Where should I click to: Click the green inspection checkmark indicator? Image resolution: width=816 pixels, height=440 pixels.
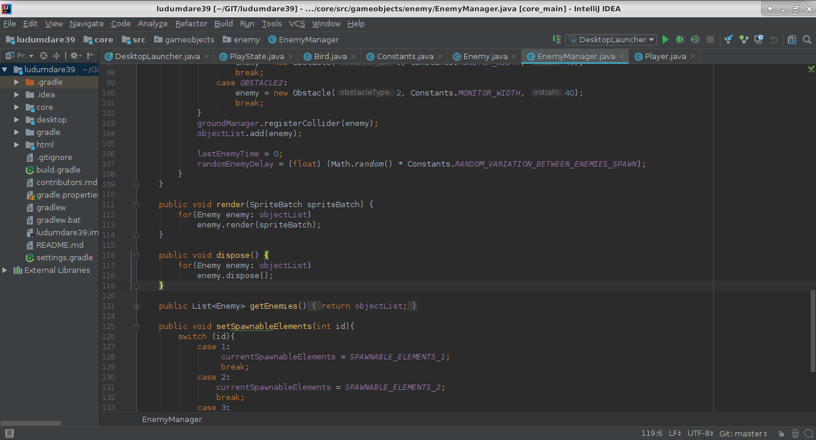point(811,69)
